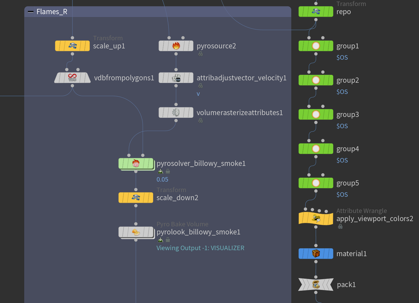Click the vdbfrompolygons1 VDB node icon

coord(72,78)
